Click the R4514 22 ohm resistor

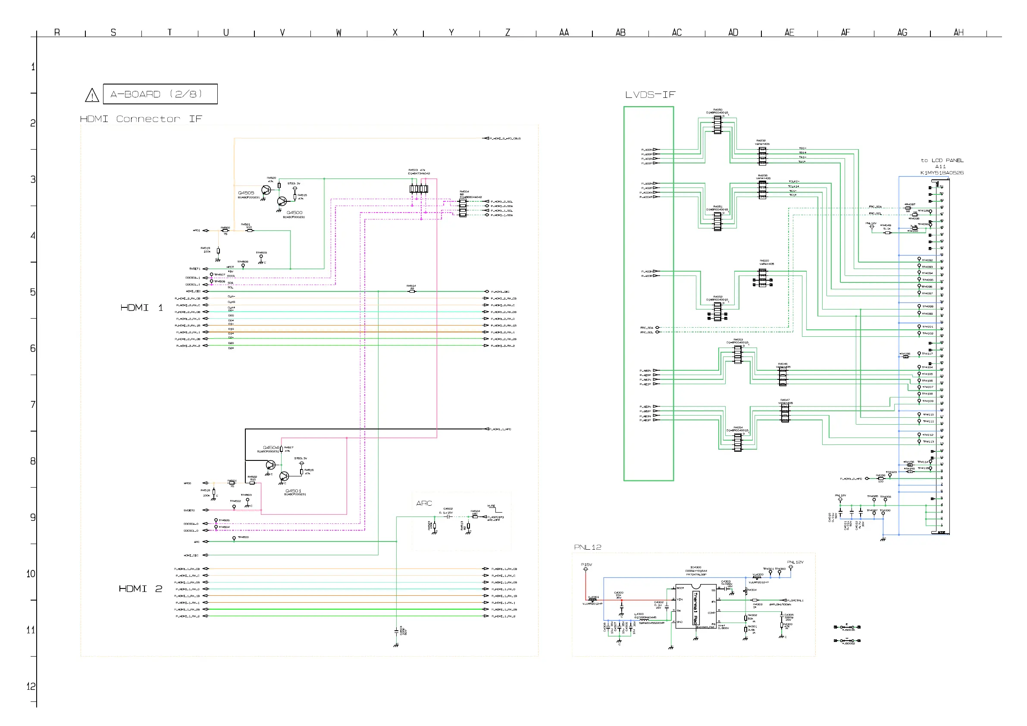coord(412,292)
